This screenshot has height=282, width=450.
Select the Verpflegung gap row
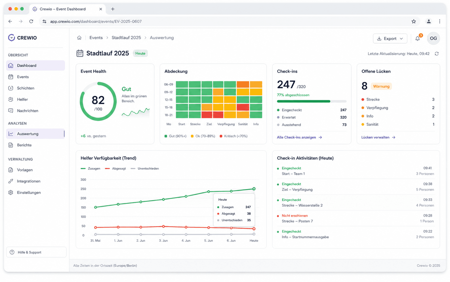point(398,108)
